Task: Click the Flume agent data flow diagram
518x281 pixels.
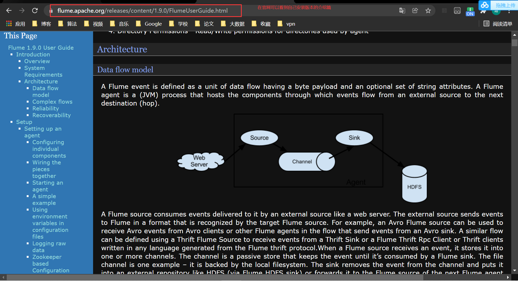Action: (302, 158)
